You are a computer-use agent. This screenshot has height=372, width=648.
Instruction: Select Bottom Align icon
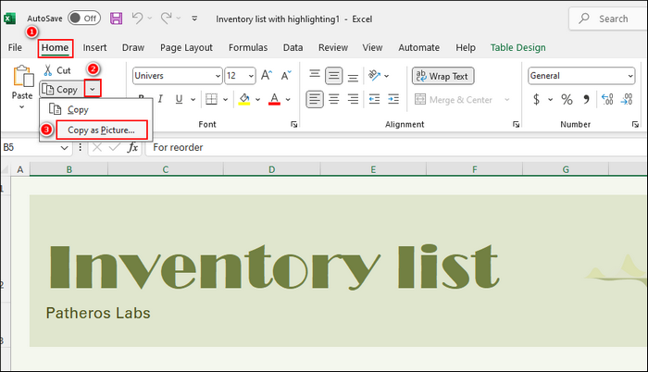coord(353,76)
